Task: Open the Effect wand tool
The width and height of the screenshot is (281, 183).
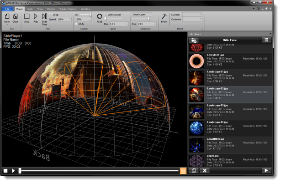Action: [164, 16]
